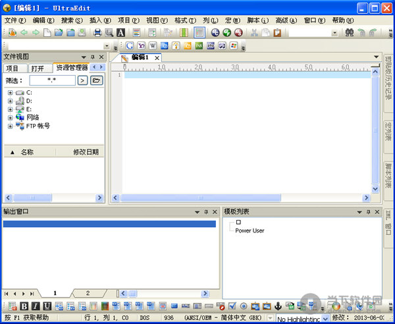Click the open-folder browse icon beside the filter

pyautogui.click(x=97, y=80)
